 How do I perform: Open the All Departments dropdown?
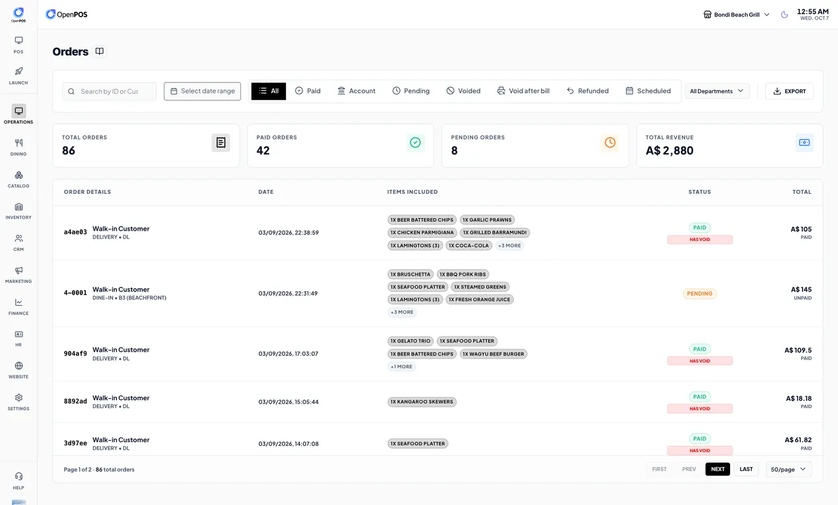tap(718, 91)
